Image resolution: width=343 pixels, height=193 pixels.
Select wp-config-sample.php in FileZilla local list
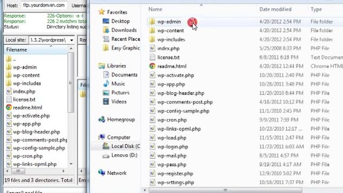coord(39,148)
